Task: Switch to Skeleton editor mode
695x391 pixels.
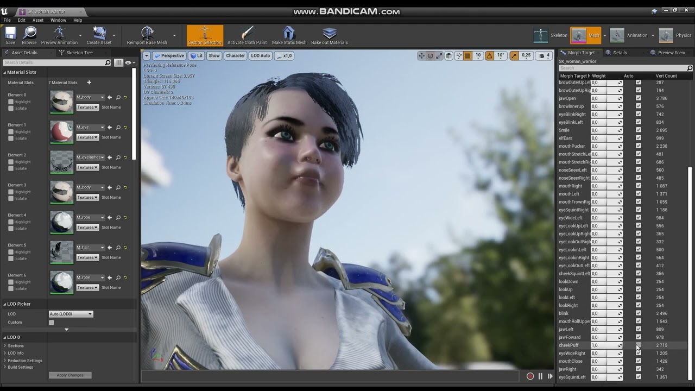Action: click(x=550, y=35)
